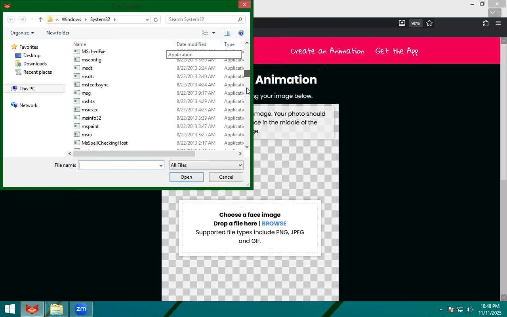
Task: Open the volume control in system tray
Action: [470, 309]
